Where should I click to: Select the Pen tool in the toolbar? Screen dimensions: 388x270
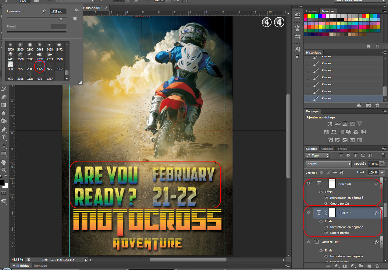(x=4, y=130)
